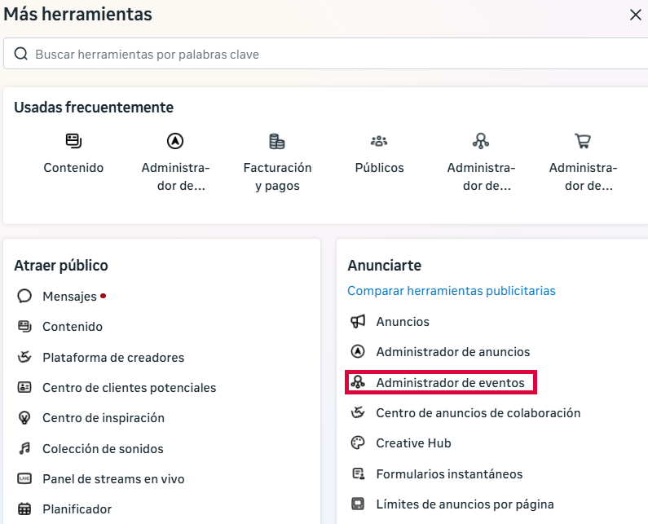Close the Más herramientas panel
648x524 pixels.
[x=635, y=15]
